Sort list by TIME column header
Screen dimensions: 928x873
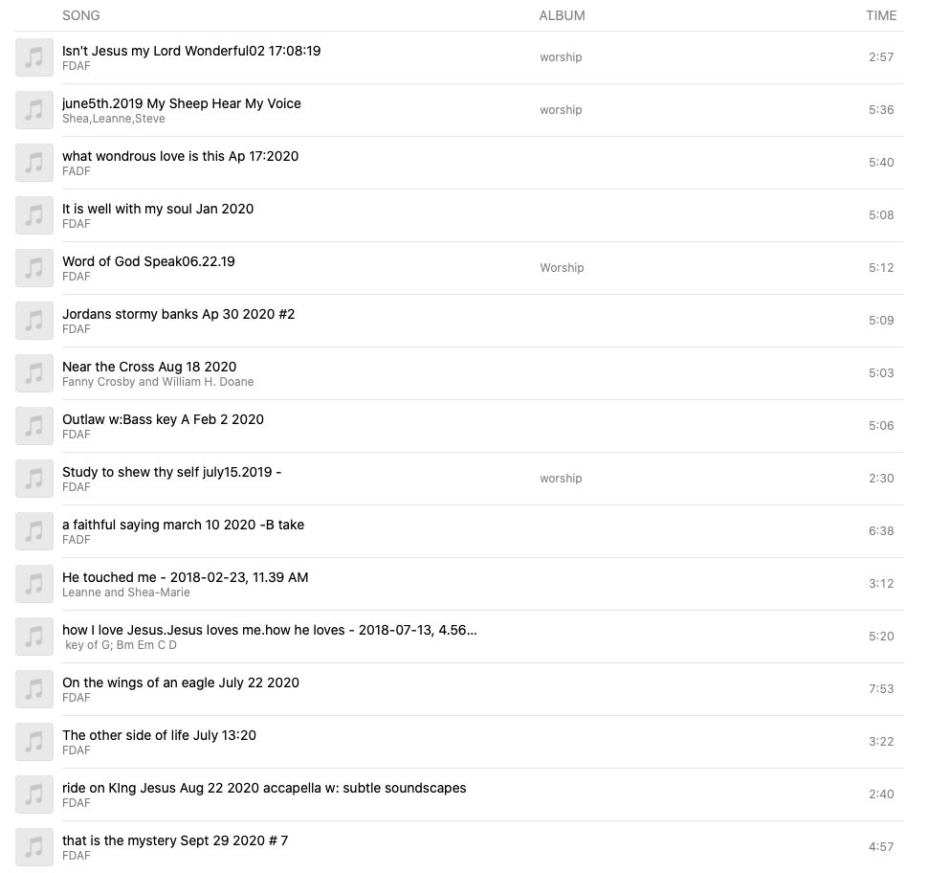881,15
